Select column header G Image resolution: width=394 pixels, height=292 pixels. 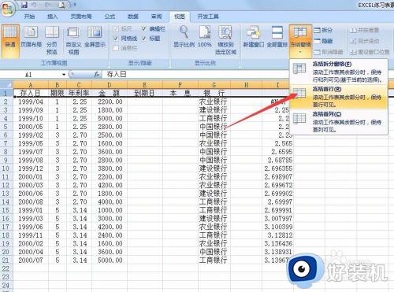214,85
